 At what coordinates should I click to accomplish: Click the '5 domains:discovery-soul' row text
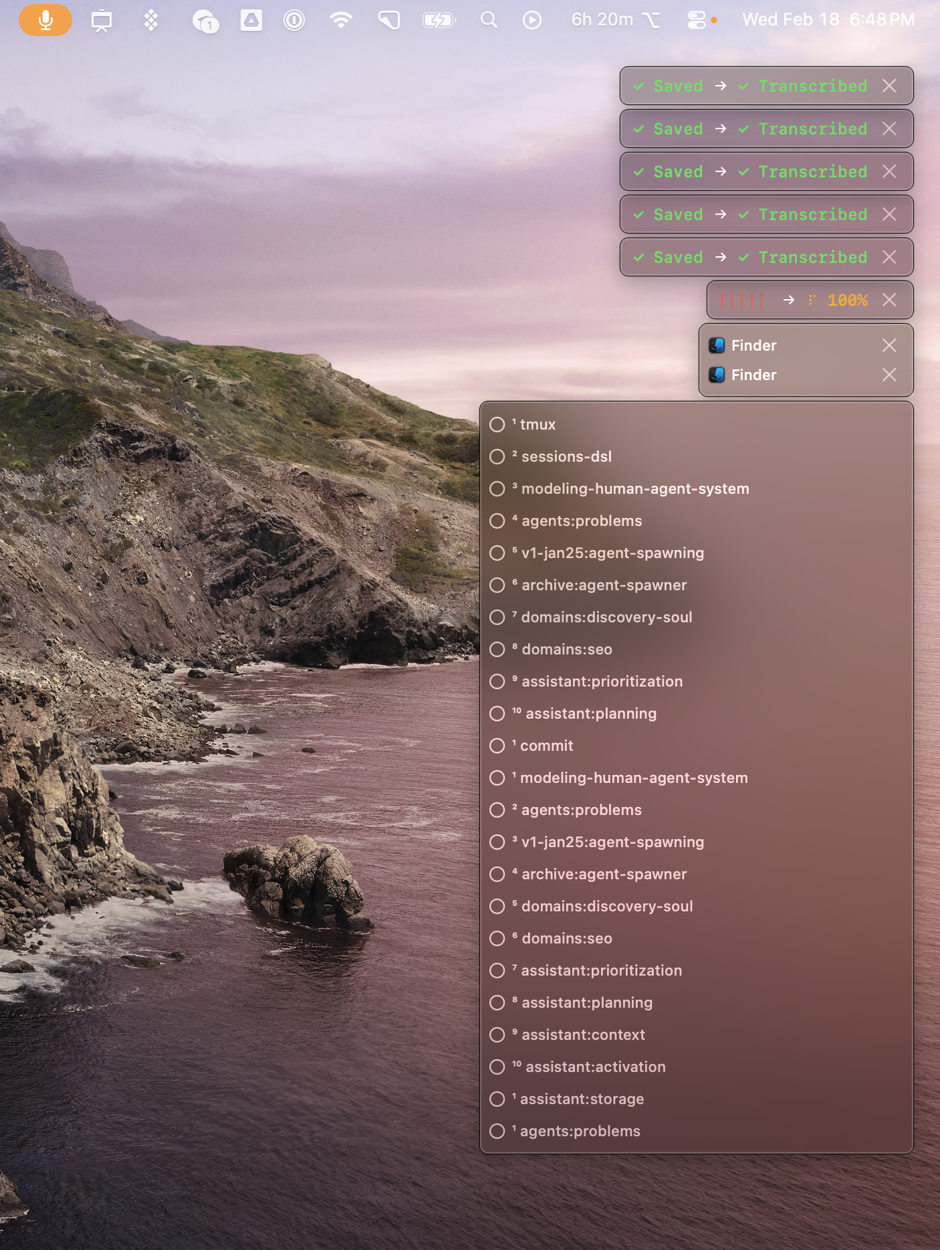(603, 906)
